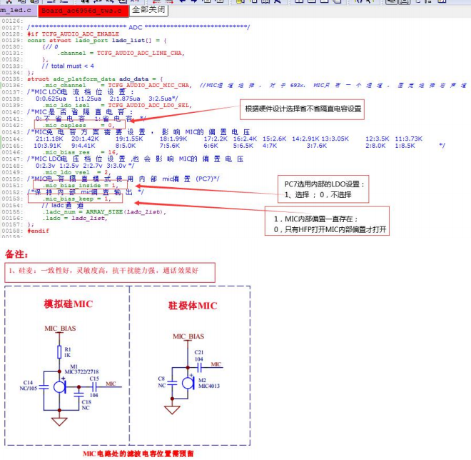471x460 pixels.
Task: Click '.channel = TCFG_AUDIO_ADC_LINE_CHA,' line
Action: (x=121, y=54)
